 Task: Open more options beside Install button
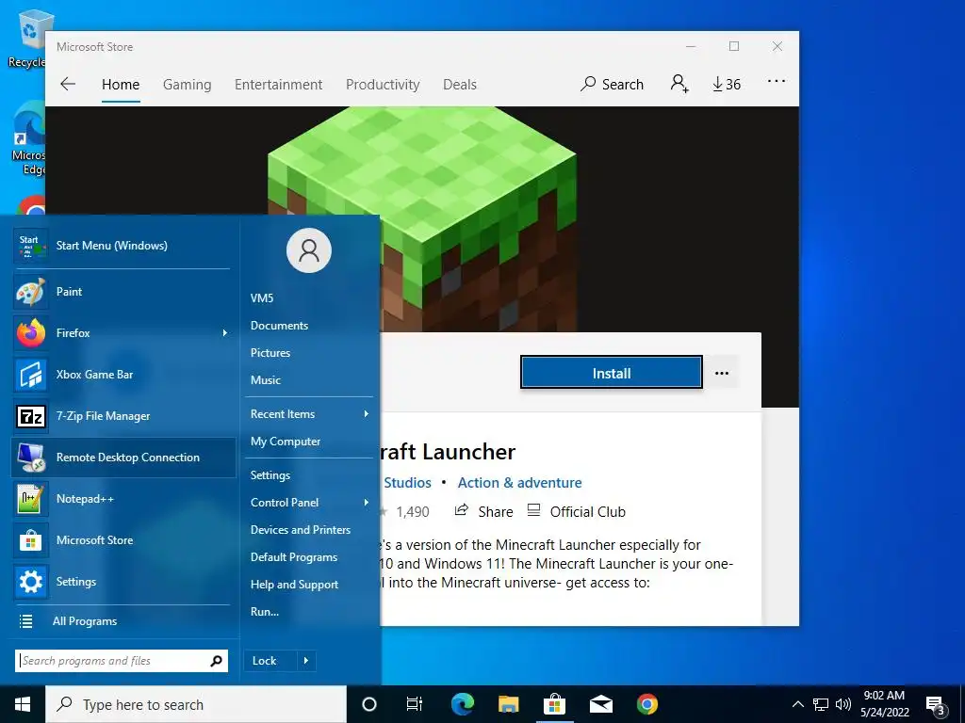click(x=722, y=373)
